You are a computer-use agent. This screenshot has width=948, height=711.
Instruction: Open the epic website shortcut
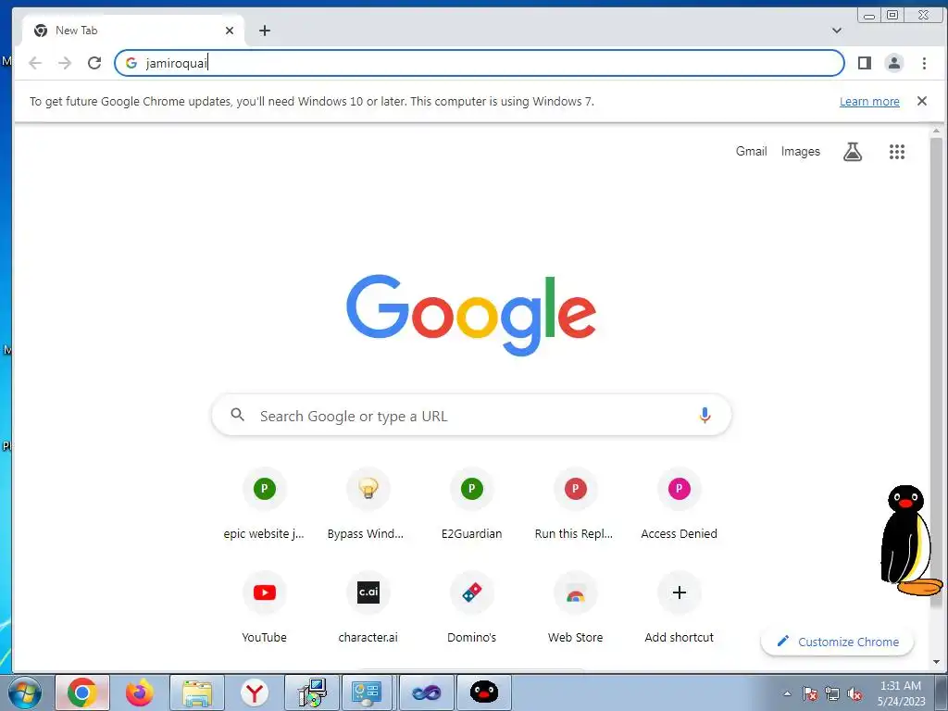click(x=264, y=505)
